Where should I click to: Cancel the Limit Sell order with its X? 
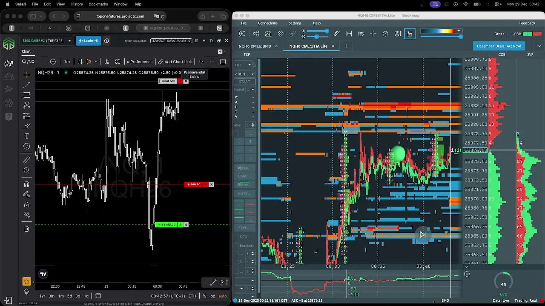[186, 81]
